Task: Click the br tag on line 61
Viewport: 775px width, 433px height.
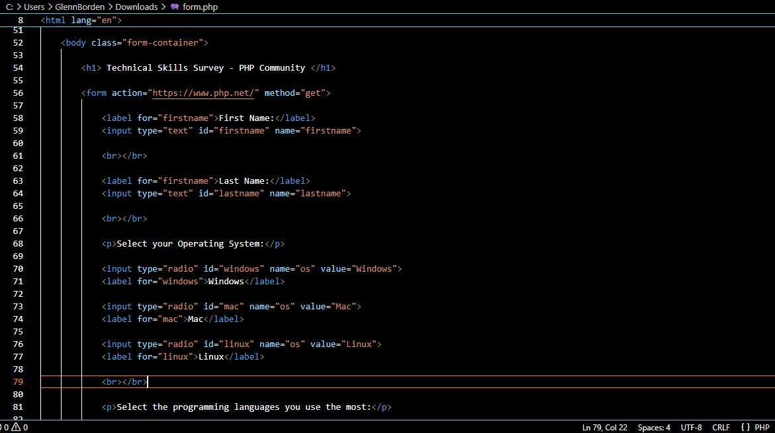Action: (124, 155)
